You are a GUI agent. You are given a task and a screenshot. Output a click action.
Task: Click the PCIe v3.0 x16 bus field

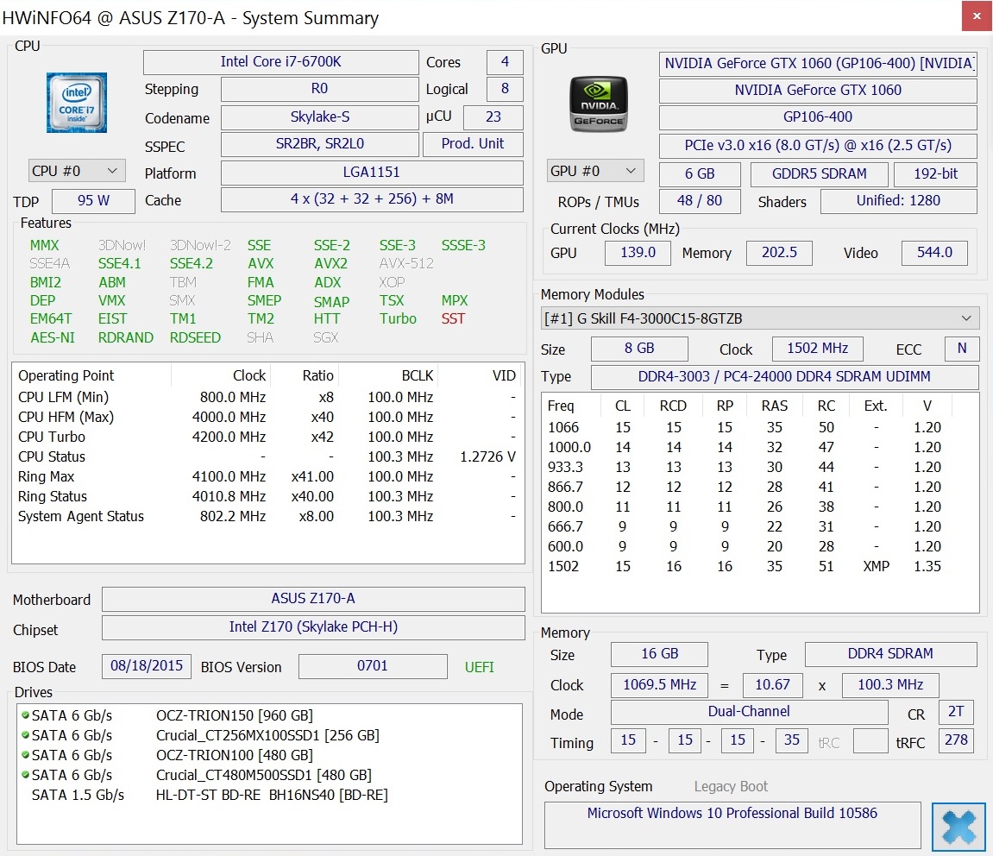(818, 146)
